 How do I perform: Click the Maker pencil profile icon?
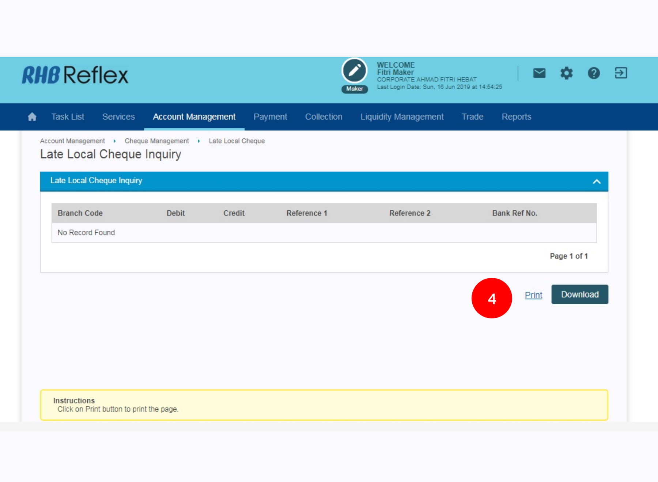(x=354, y=71)
